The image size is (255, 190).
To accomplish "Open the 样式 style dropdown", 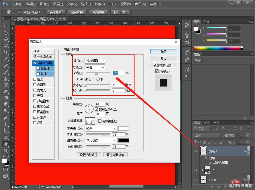I will (x=95, y=61).
